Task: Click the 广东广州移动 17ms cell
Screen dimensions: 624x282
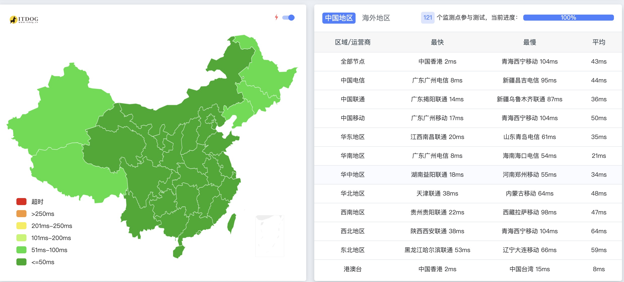Action: [437, 118]
